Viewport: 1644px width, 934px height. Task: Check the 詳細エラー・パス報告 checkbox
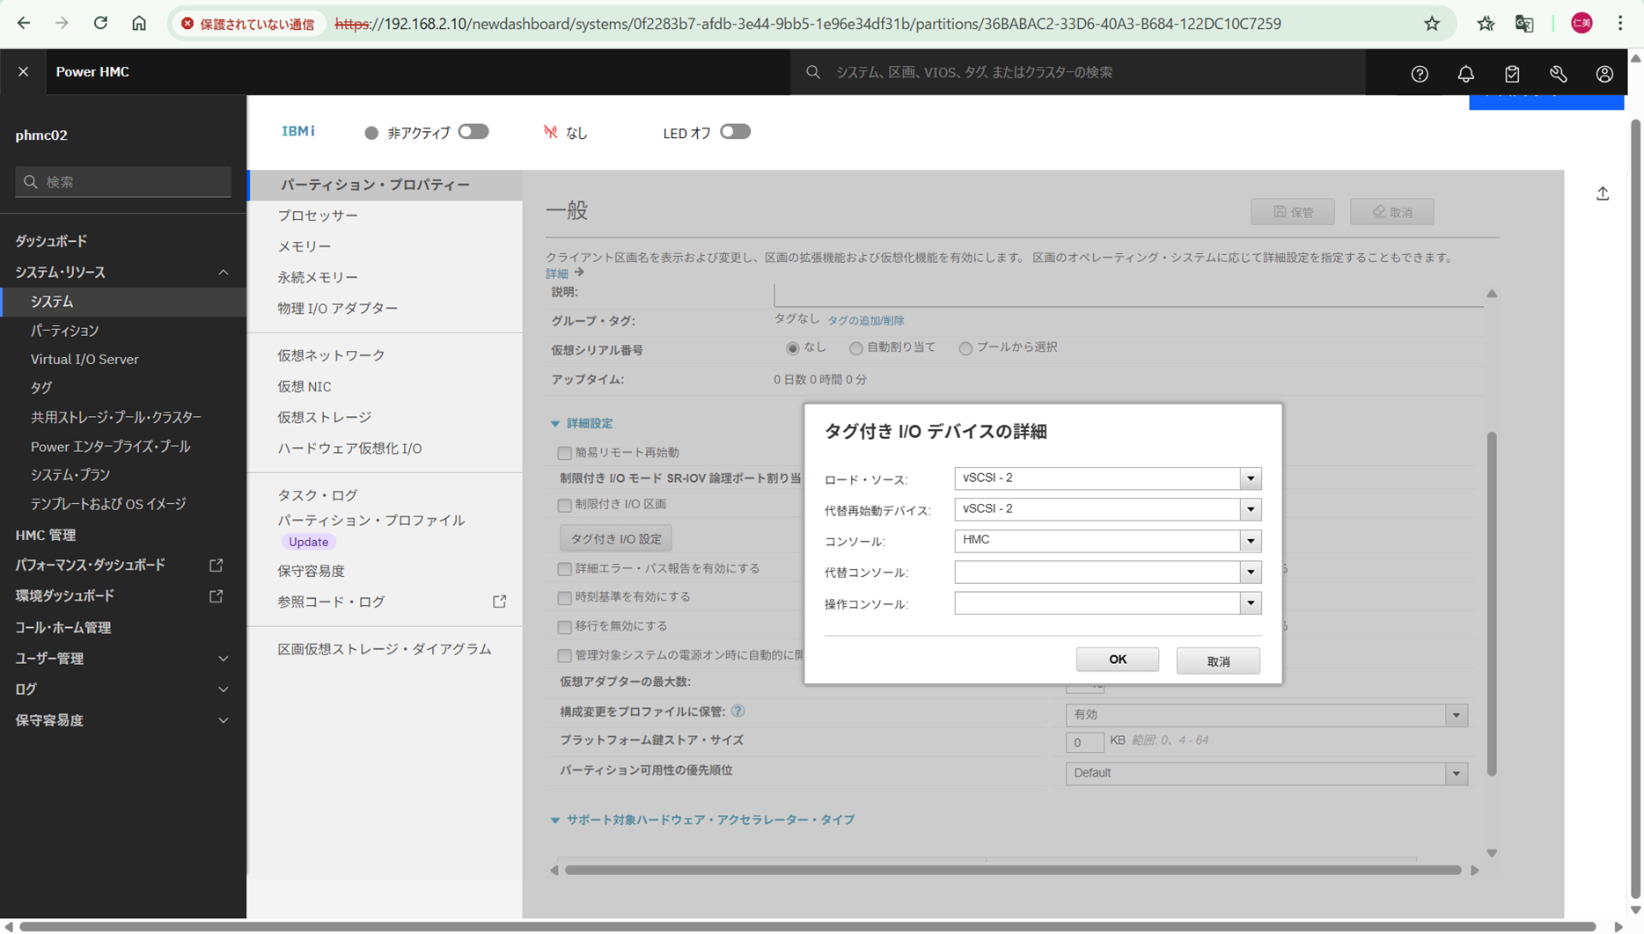(x=565, y=569)
